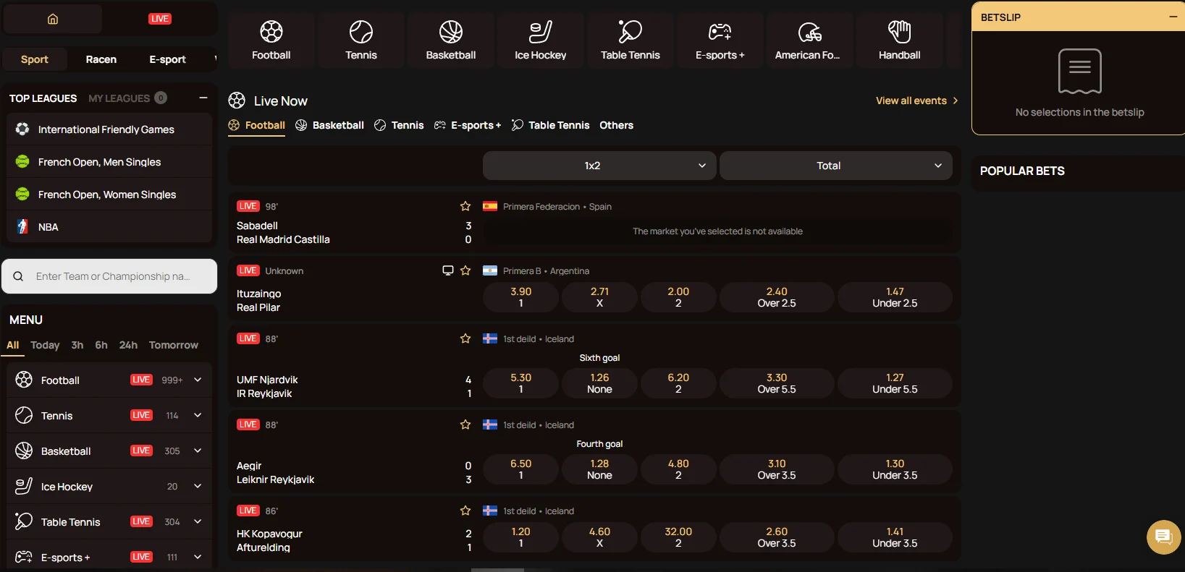The height and width of the screenshot is (572, 1185).
Task: Bet 1.26 None for Sixth goal
Action: 599,383
